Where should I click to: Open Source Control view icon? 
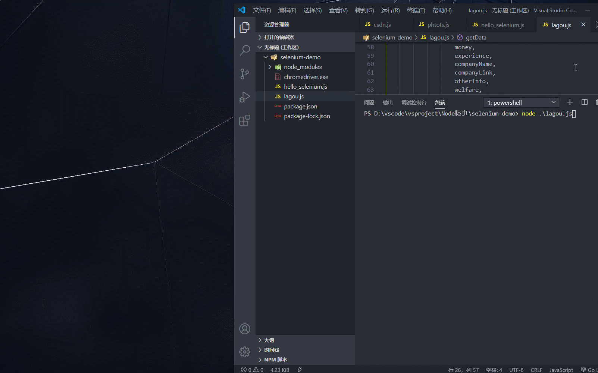coord(244,74)
